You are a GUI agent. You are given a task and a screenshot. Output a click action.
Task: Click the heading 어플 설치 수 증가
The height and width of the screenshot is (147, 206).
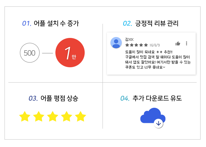(56, 23)
